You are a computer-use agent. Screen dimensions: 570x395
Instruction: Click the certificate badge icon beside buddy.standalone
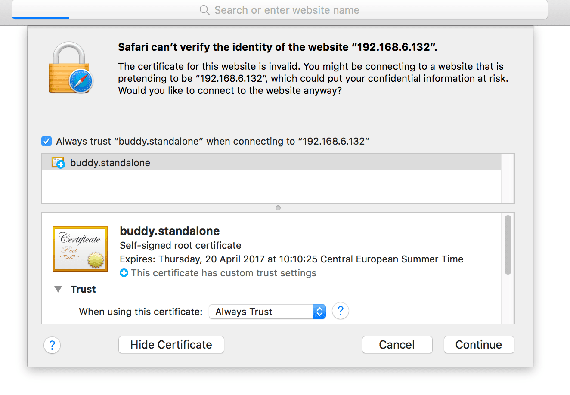[x=58, y=162]
